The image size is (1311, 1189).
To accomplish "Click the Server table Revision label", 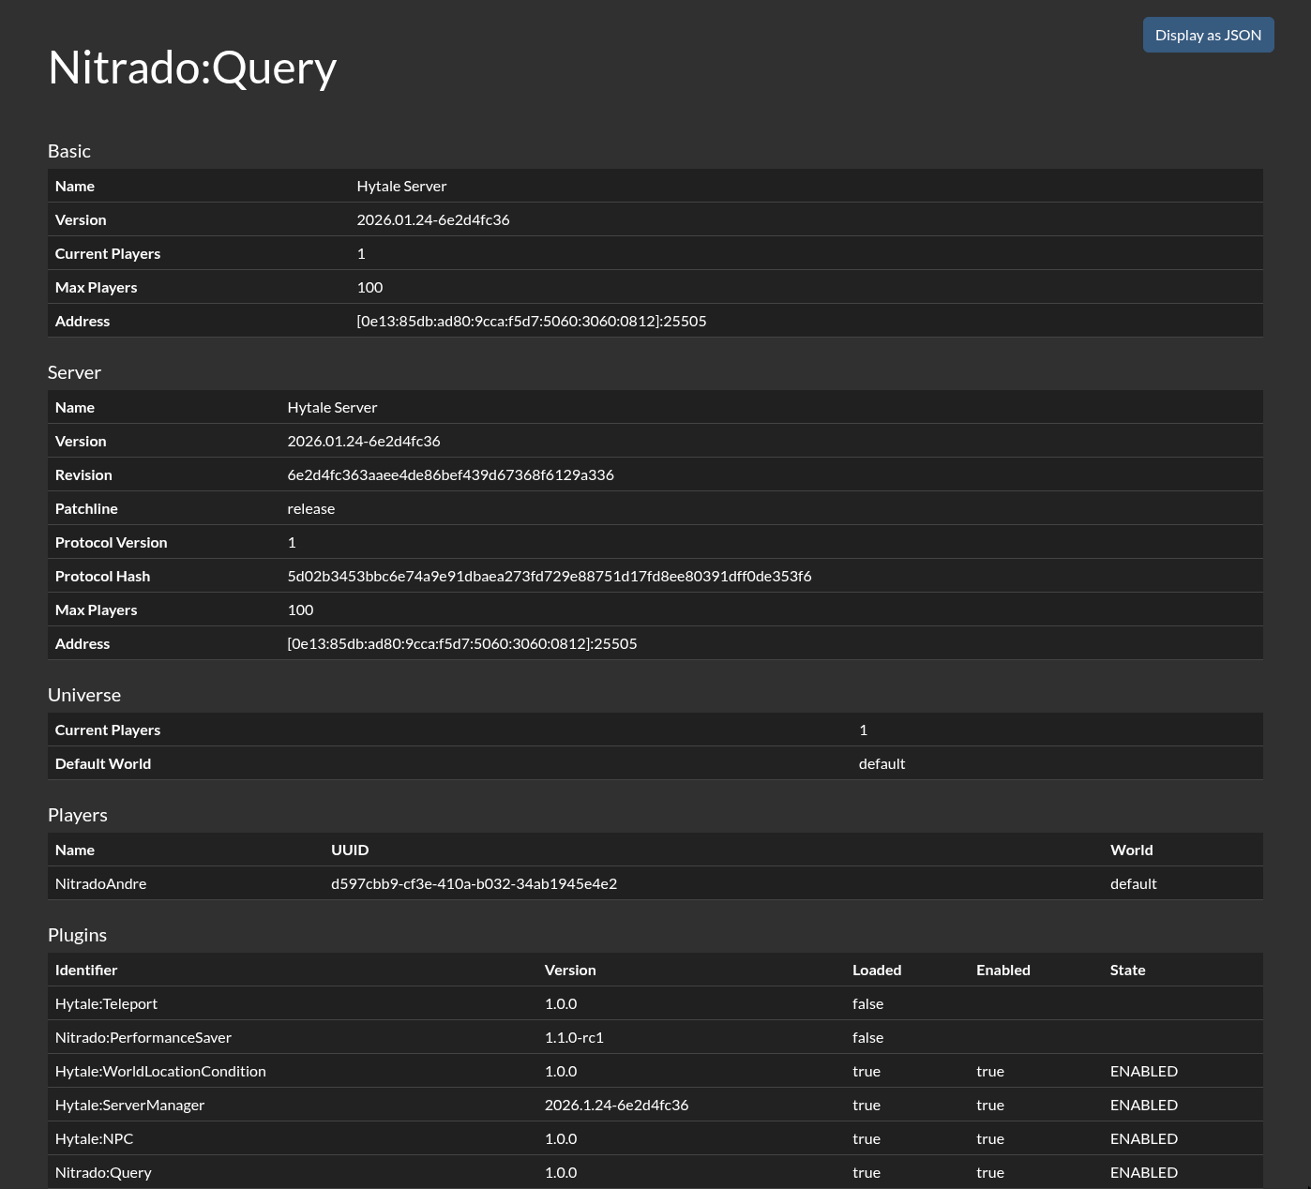I will tap(83, 474).
